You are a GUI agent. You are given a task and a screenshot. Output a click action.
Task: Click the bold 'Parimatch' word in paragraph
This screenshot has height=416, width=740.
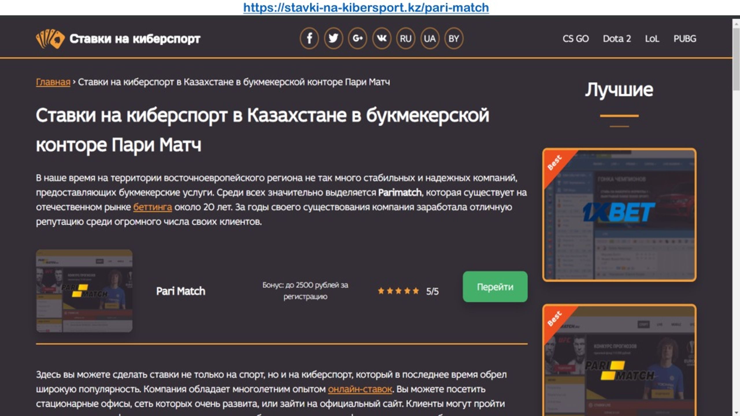(x=399, y=192)
